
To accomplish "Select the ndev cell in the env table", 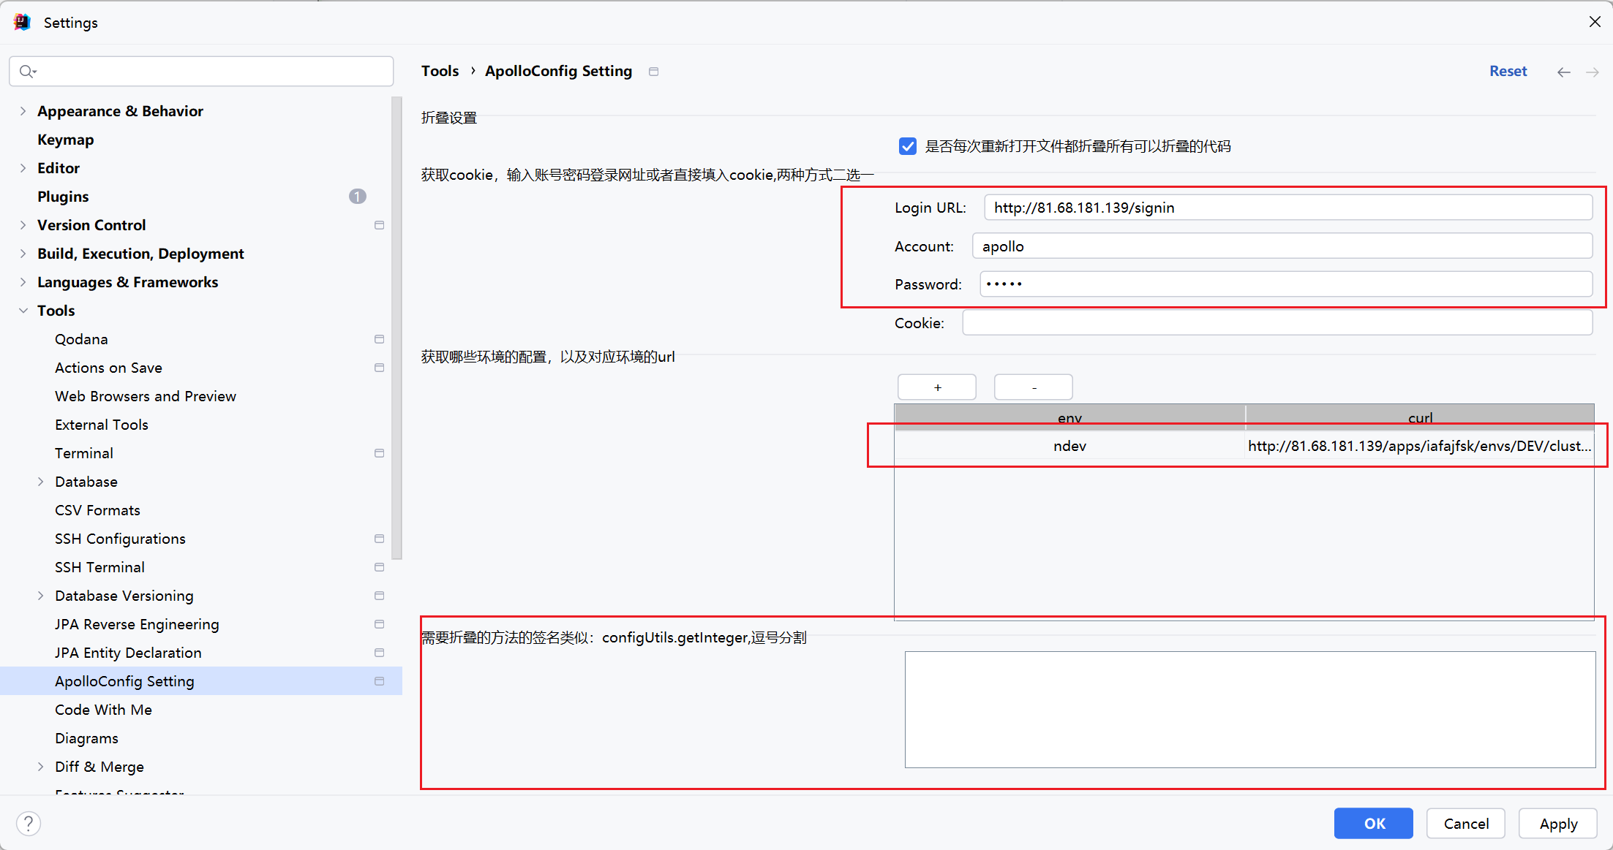I will click(1069, 446).
